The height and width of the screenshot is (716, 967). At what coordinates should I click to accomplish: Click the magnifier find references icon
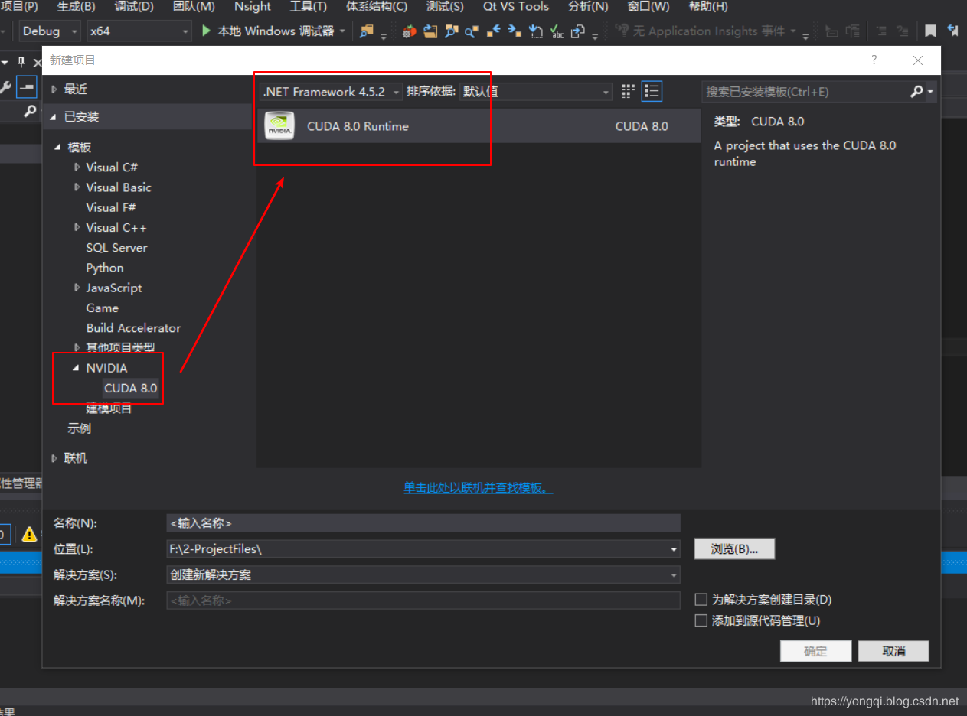[x=472, y=31]
